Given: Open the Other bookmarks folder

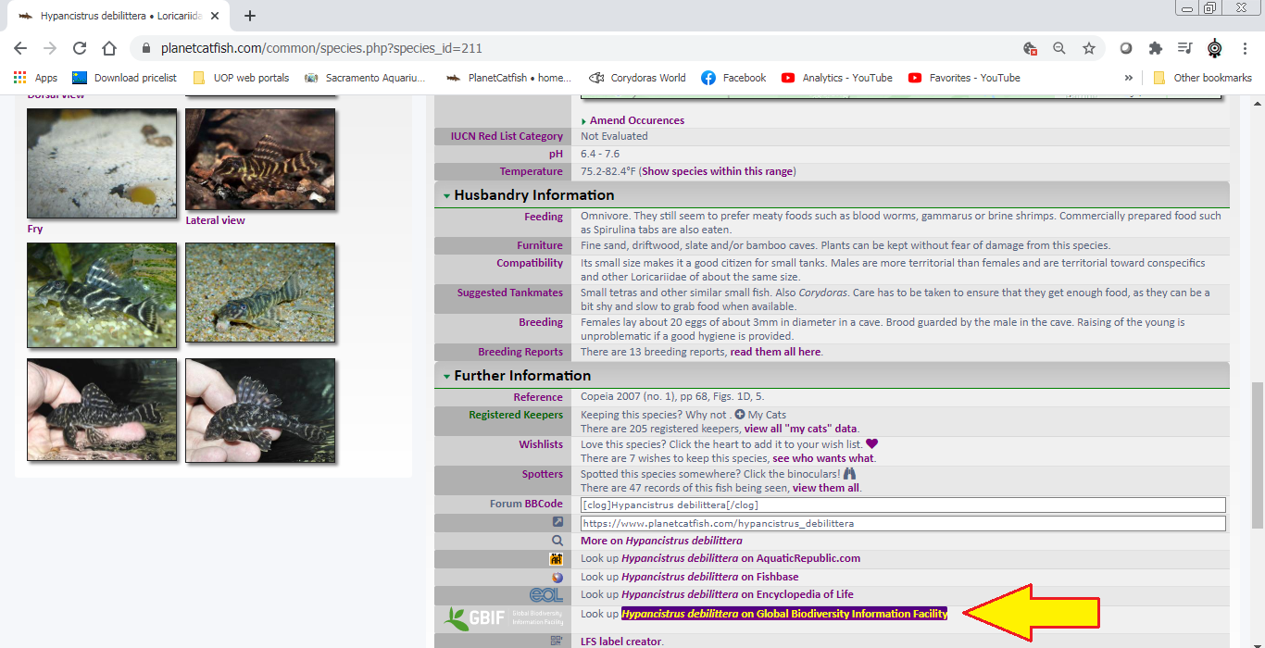Looking at the screenshot, I should pos(1202,78).
